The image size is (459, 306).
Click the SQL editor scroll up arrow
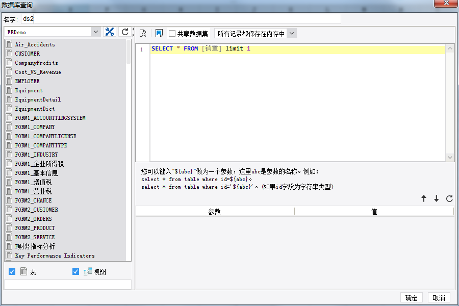click(x=450, y=48)
